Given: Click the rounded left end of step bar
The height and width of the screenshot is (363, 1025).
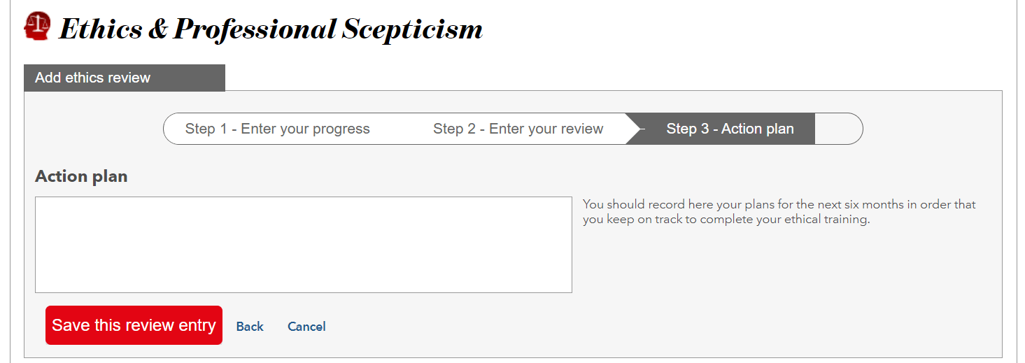Looking at the screenshot, I should (173, 129).
